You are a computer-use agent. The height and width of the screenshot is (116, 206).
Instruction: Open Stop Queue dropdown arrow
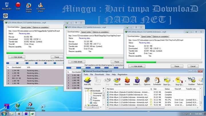(x=185, y=81)
